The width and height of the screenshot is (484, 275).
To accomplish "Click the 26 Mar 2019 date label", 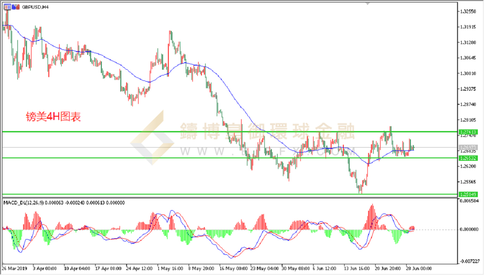I will [x=15, y=267].
